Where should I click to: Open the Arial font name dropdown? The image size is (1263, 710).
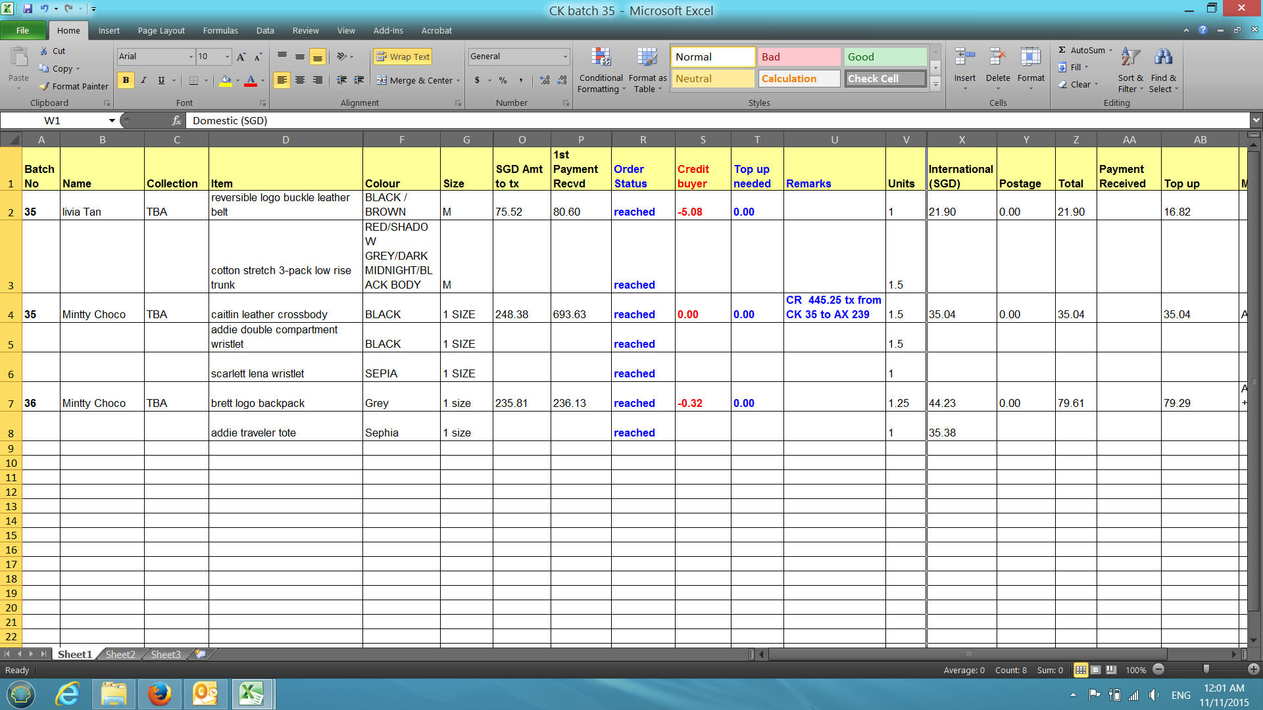click(191, 57)
